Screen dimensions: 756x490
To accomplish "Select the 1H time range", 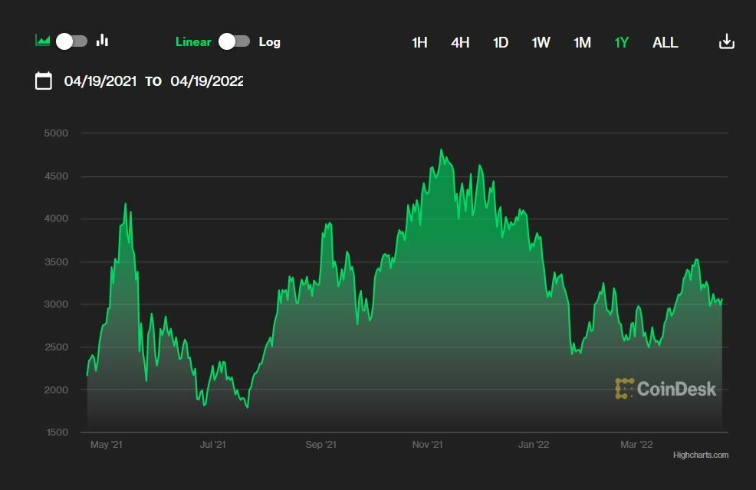I will coord(419,42).
